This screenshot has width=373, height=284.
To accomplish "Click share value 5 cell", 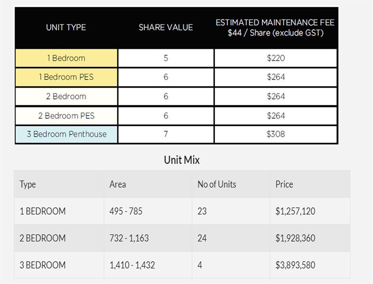I will [x=166, y=58].
